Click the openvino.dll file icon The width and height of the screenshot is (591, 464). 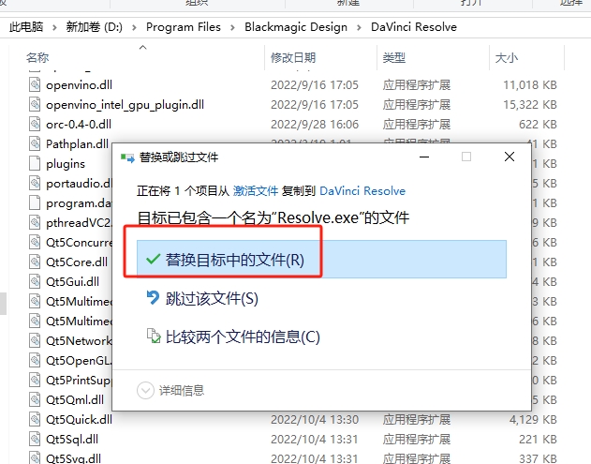point(36,84)
